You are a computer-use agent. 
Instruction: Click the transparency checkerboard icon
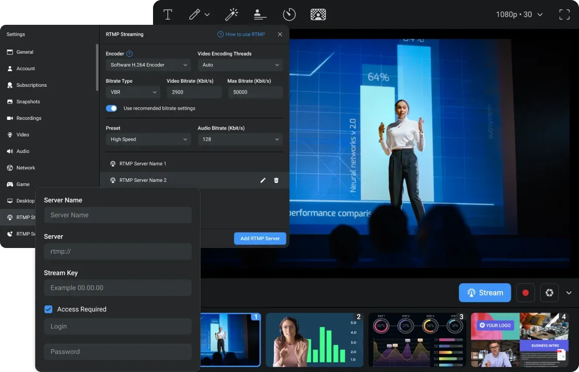pos(318,14)
